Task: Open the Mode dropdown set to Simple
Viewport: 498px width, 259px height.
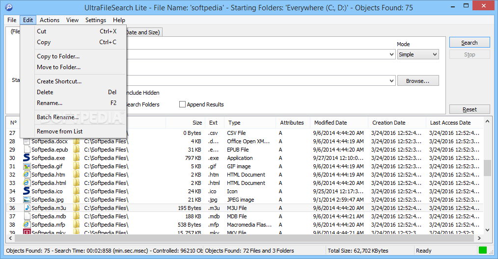Action: point(418,54)
